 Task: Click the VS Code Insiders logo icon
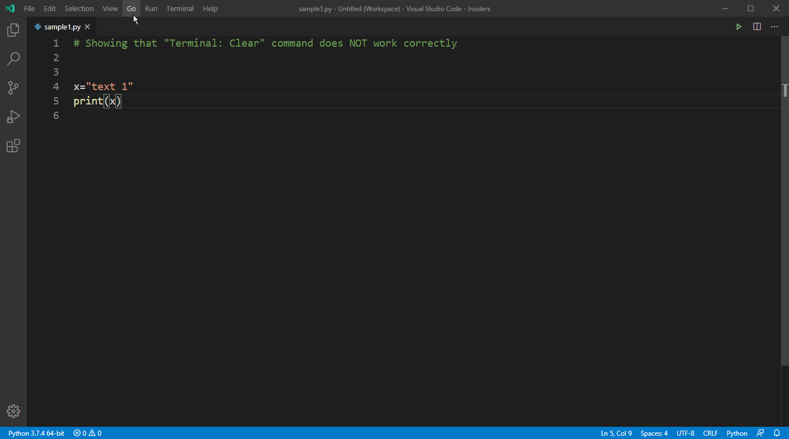[10, 8]
